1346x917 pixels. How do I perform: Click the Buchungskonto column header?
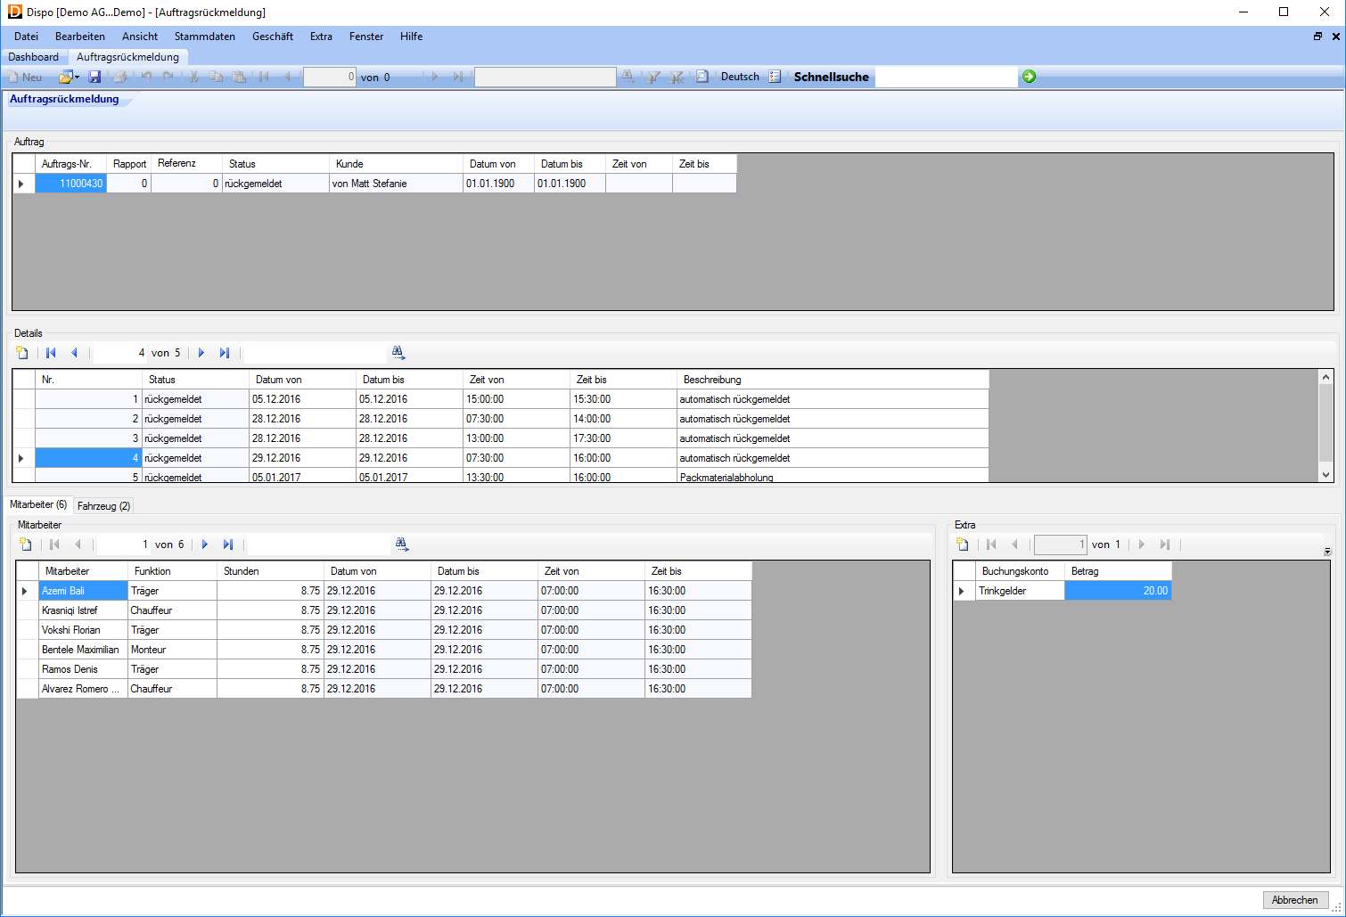point(1021,571)
